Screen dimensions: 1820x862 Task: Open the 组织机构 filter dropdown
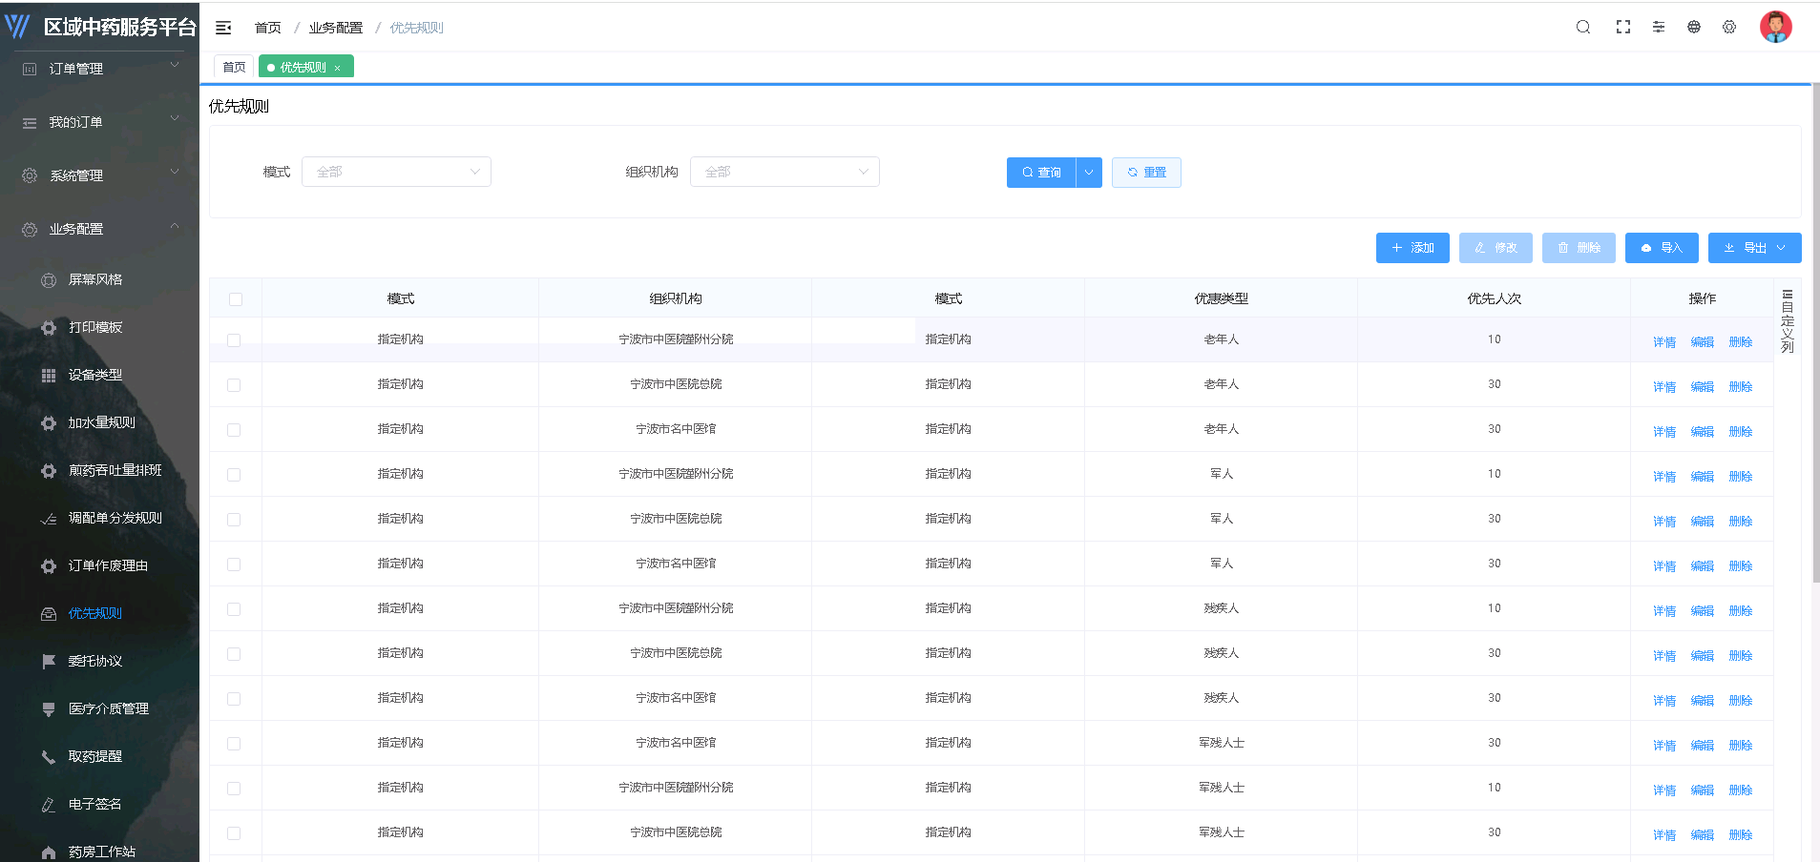(x=784, y=172)
